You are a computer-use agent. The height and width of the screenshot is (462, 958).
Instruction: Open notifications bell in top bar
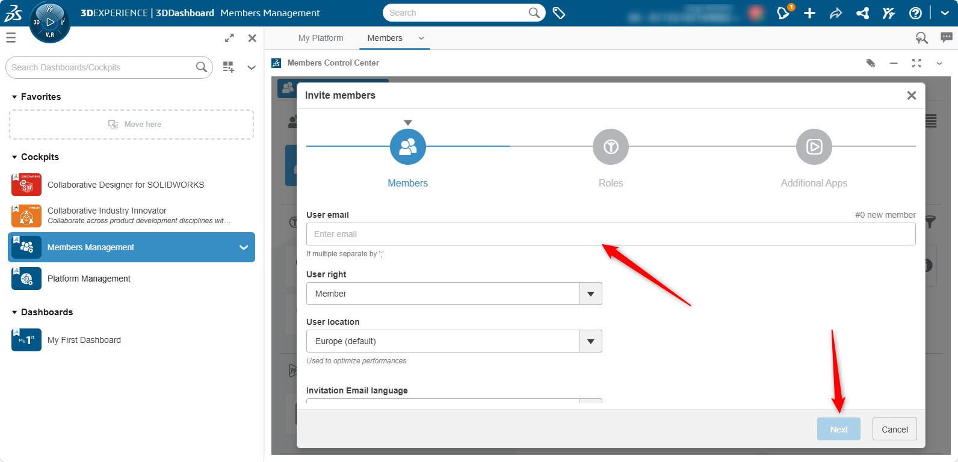point(783,13)
